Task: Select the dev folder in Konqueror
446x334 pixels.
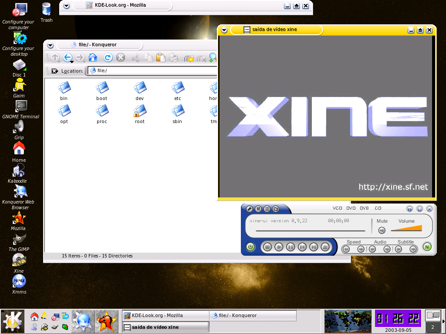Action: pyautogui.click(x=140, y=91)
